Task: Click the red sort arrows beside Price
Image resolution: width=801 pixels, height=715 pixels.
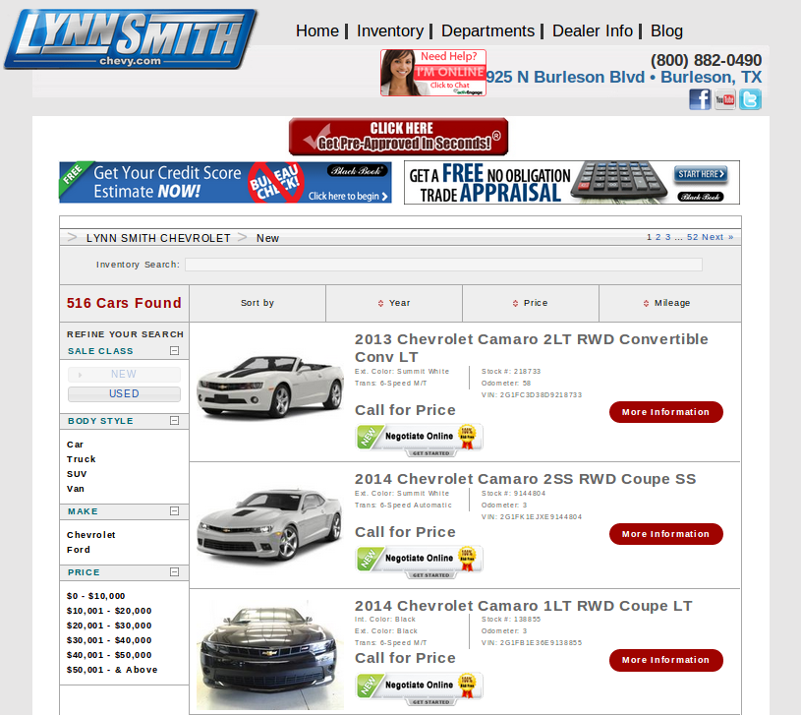Action: point(515,303)
